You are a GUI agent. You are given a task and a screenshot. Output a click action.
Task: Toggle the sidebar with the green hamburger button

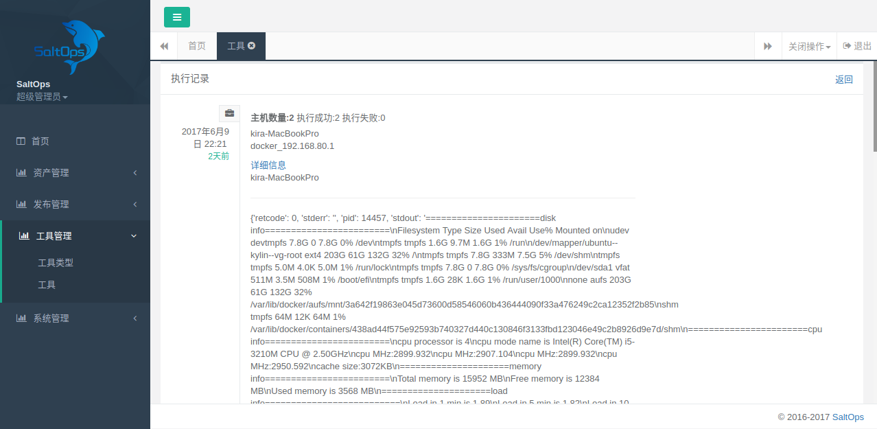point(176,17)
